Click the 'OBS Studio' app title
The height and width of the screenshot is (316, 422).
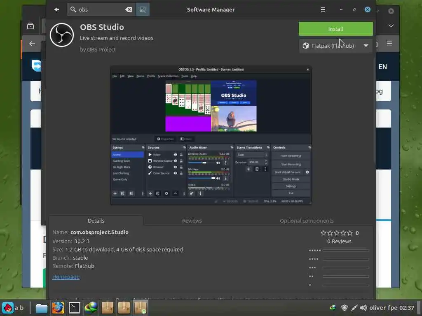coord(102,27)
